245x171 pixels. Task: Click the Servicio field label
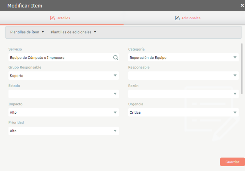[15, 49]
